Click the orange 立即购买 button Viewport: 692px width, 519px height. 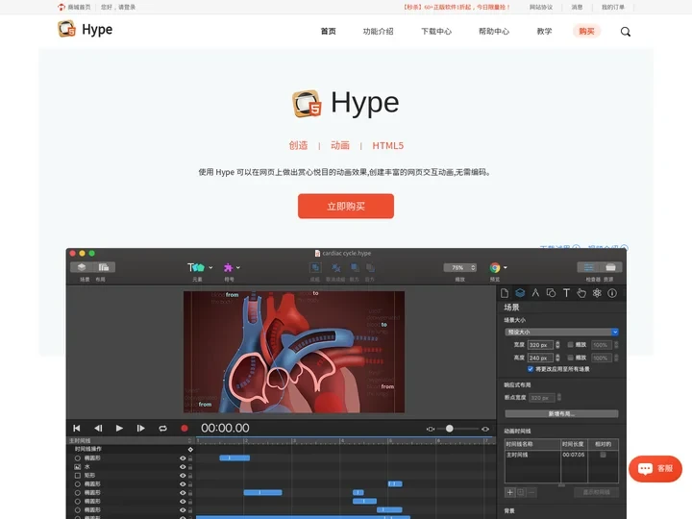click(x=346, y=206)
